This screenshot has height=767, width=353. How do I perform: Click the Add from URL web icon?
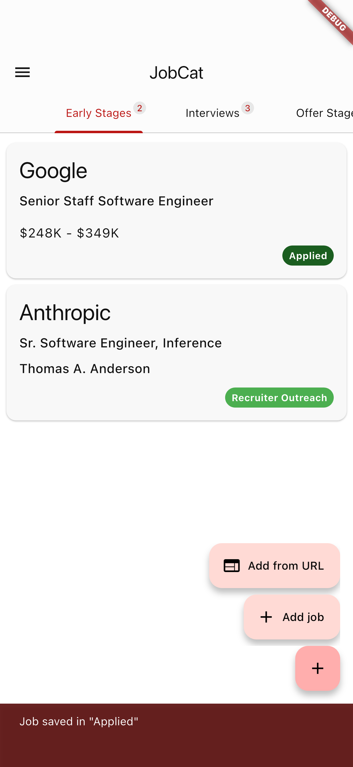click(x=232, y=566)
